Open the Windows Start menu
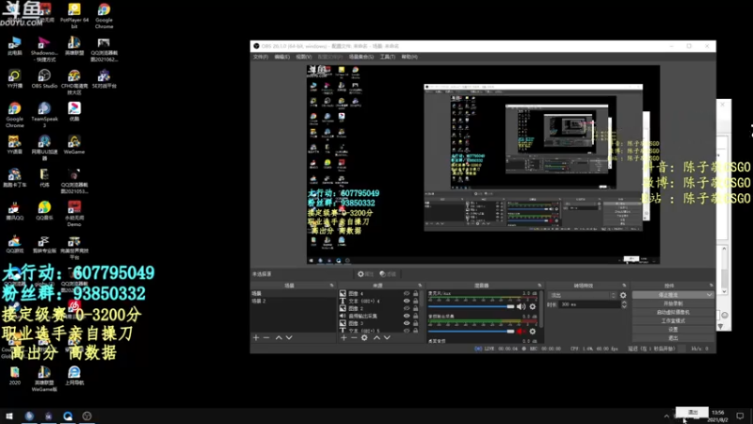Viewport: 753px width, 424px height. pyautogui.click(x=8, y=416)
